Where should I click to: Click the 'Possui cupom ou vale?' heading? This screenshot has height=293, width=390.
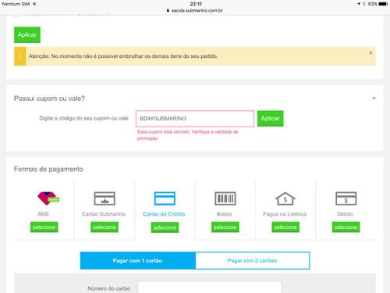[x=49, y=98]
